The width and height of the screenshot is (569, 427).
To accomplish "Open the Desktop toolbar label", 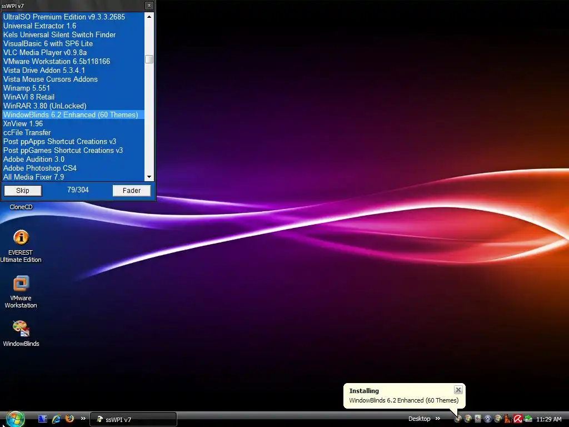I will (x=419, y=419).
